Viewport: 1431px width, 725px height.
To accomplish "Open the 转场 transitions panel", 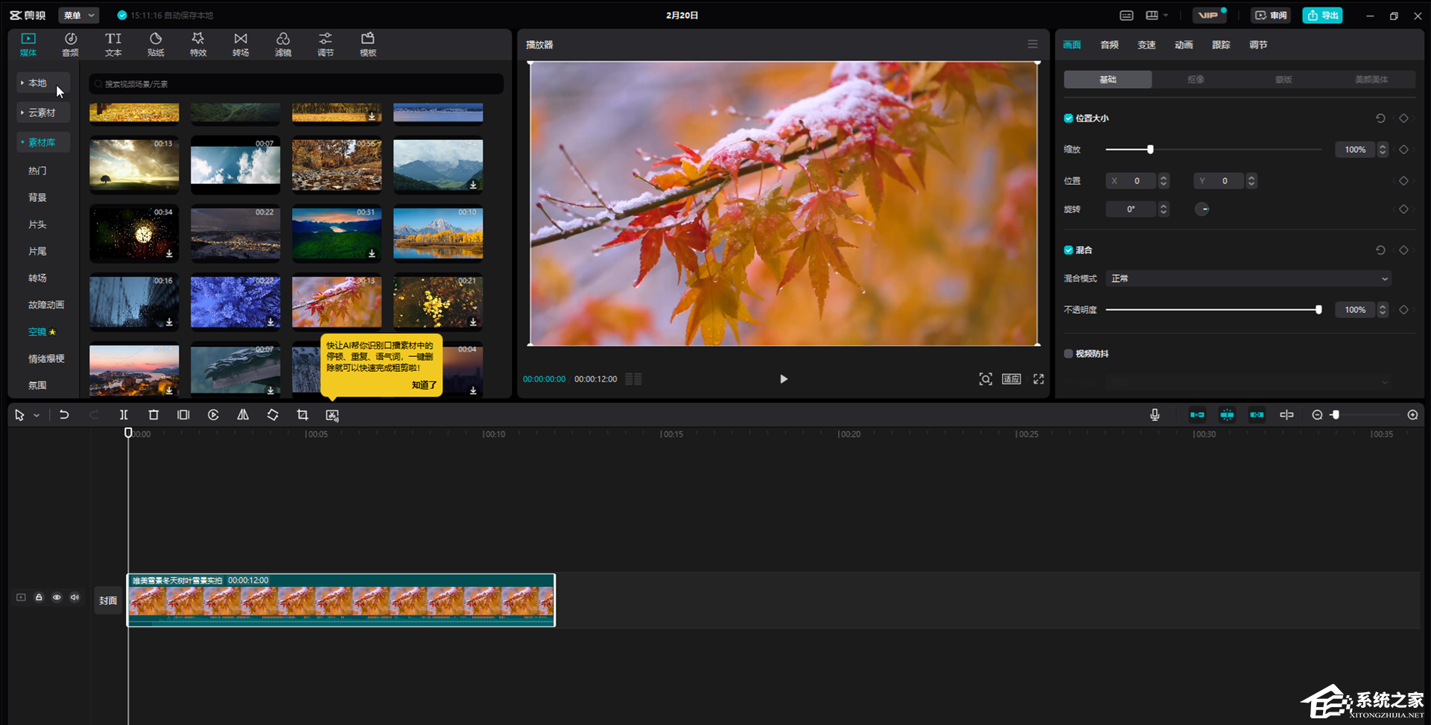I will 241,44.
